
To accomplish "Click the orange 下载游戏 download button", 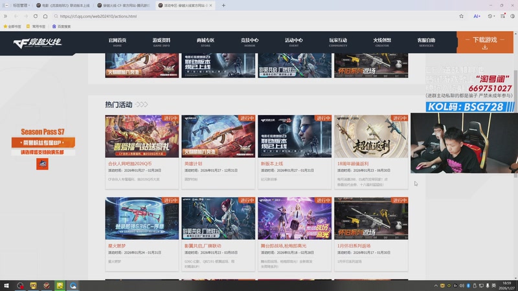I will (x=484, y=42).
